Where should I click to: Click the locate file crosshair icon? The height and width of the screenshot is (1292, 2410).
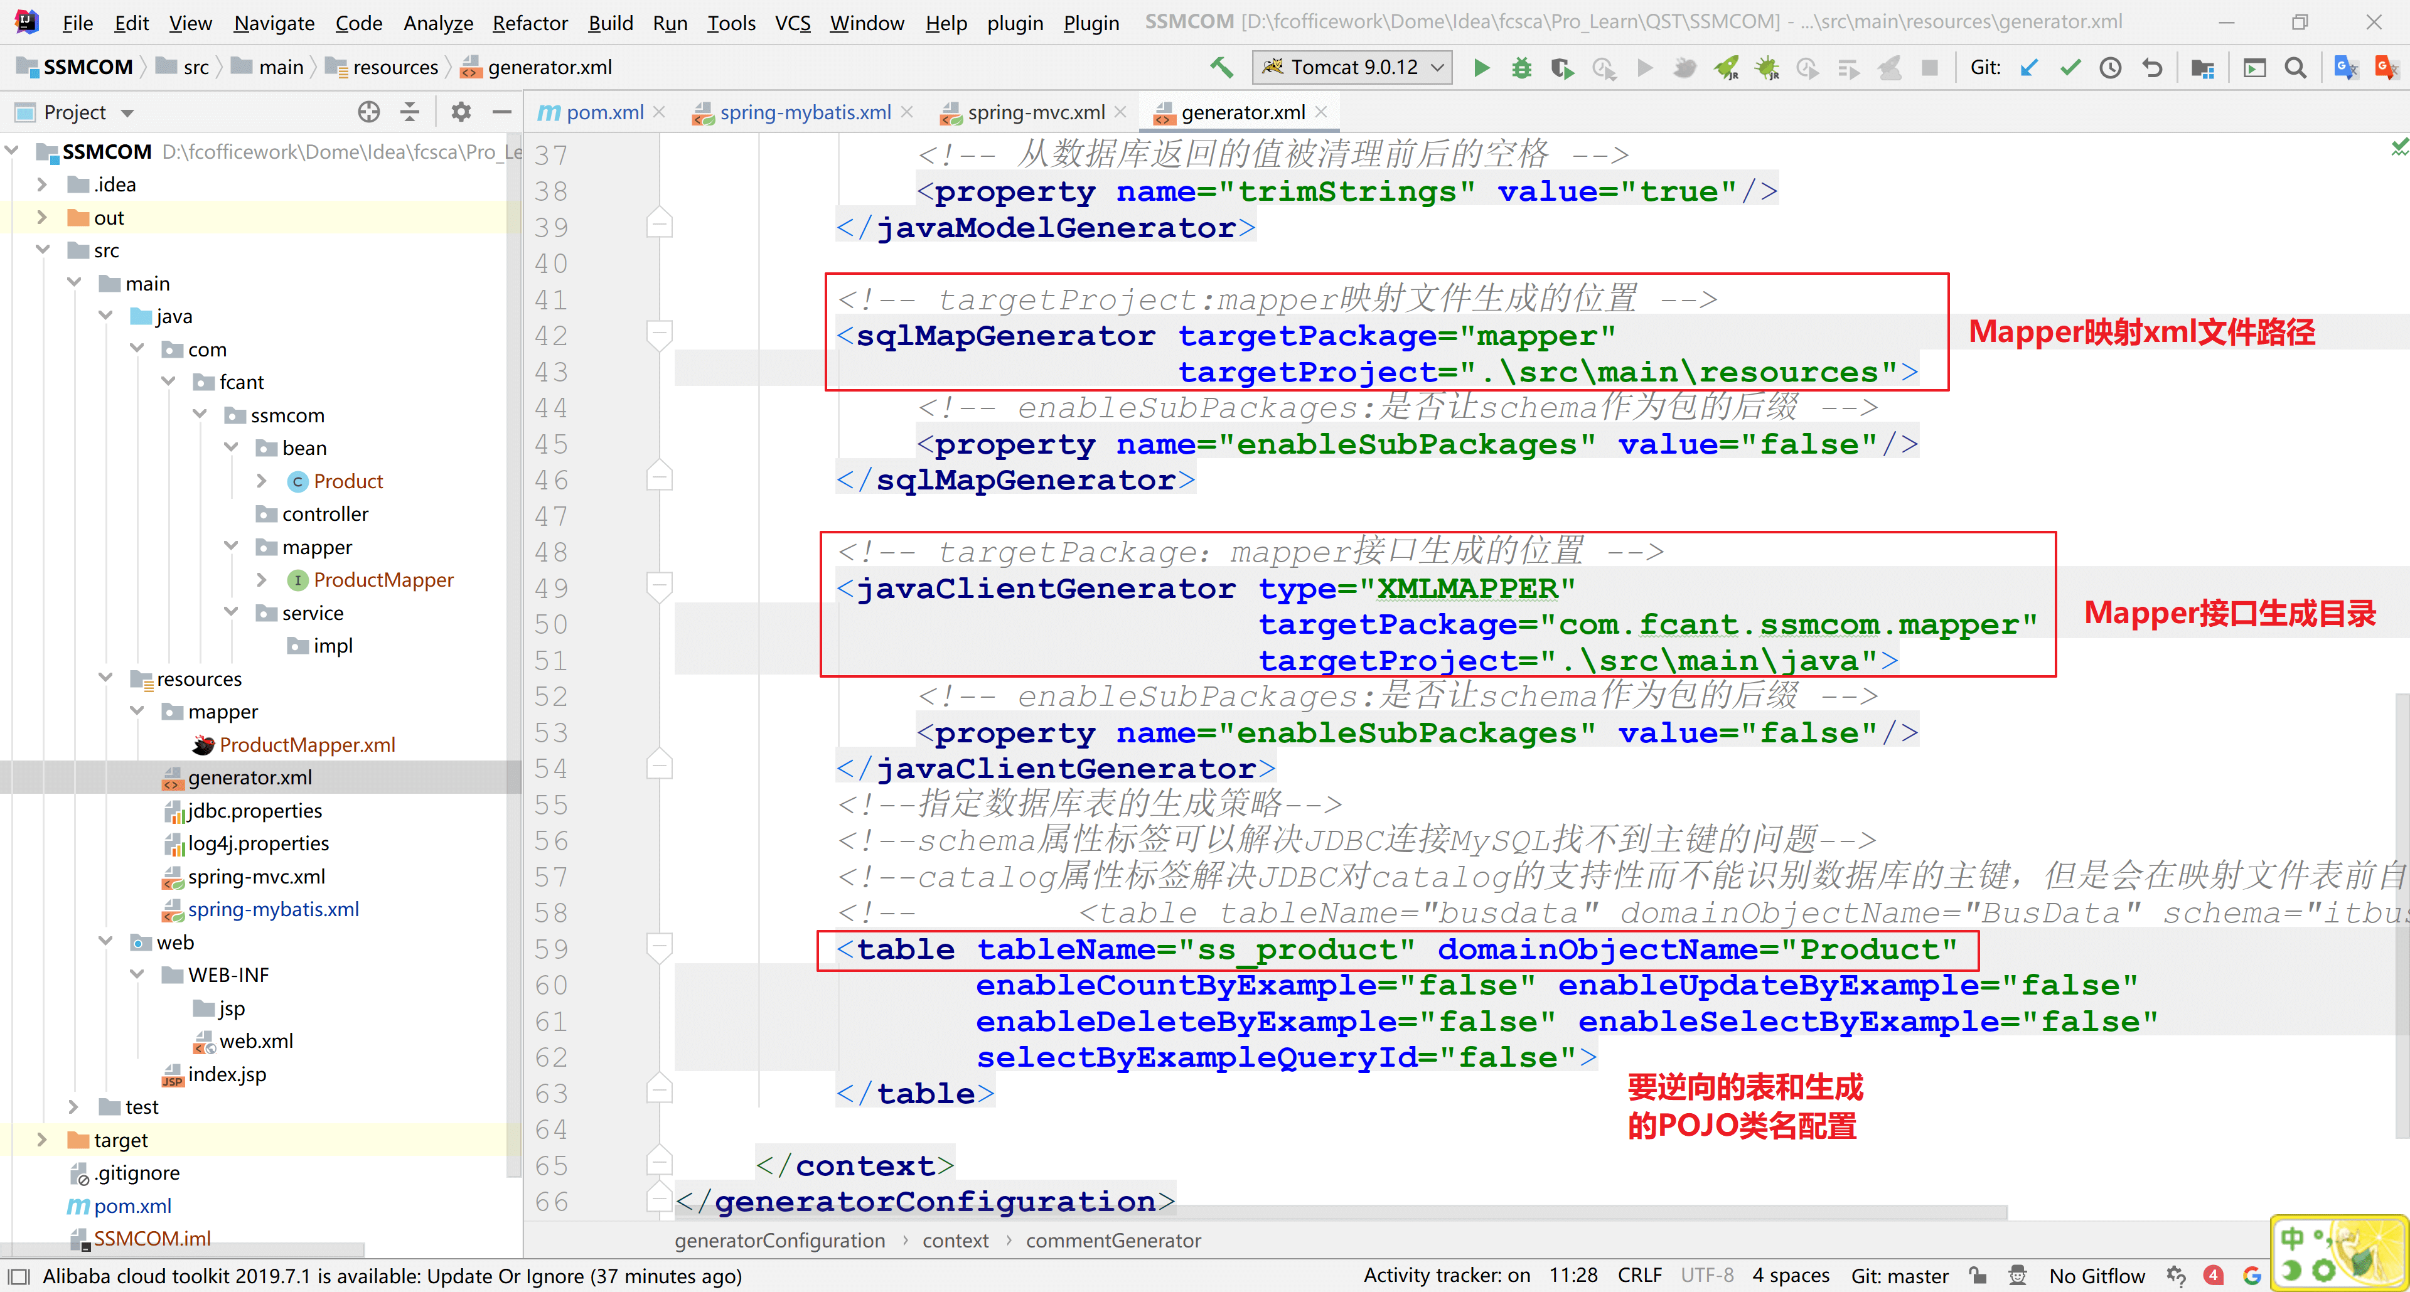(x=368, y=112)
